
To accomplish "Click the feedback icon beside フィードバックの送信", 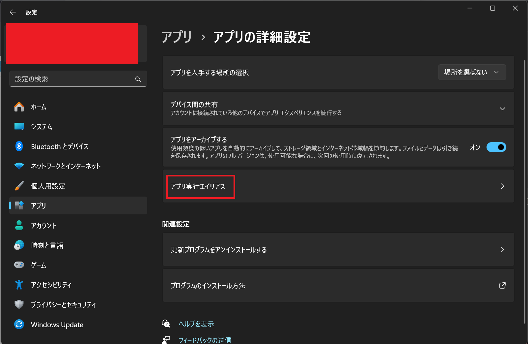I will (x=166, y=340).
